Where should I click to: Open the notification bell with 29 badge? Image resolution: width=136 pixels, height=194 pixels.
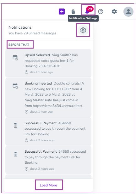tap(89, 10)
